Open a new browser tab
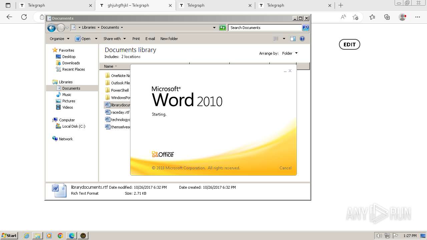Image resolution: width=427 pixels, height=240 pixels. point(341,5)
